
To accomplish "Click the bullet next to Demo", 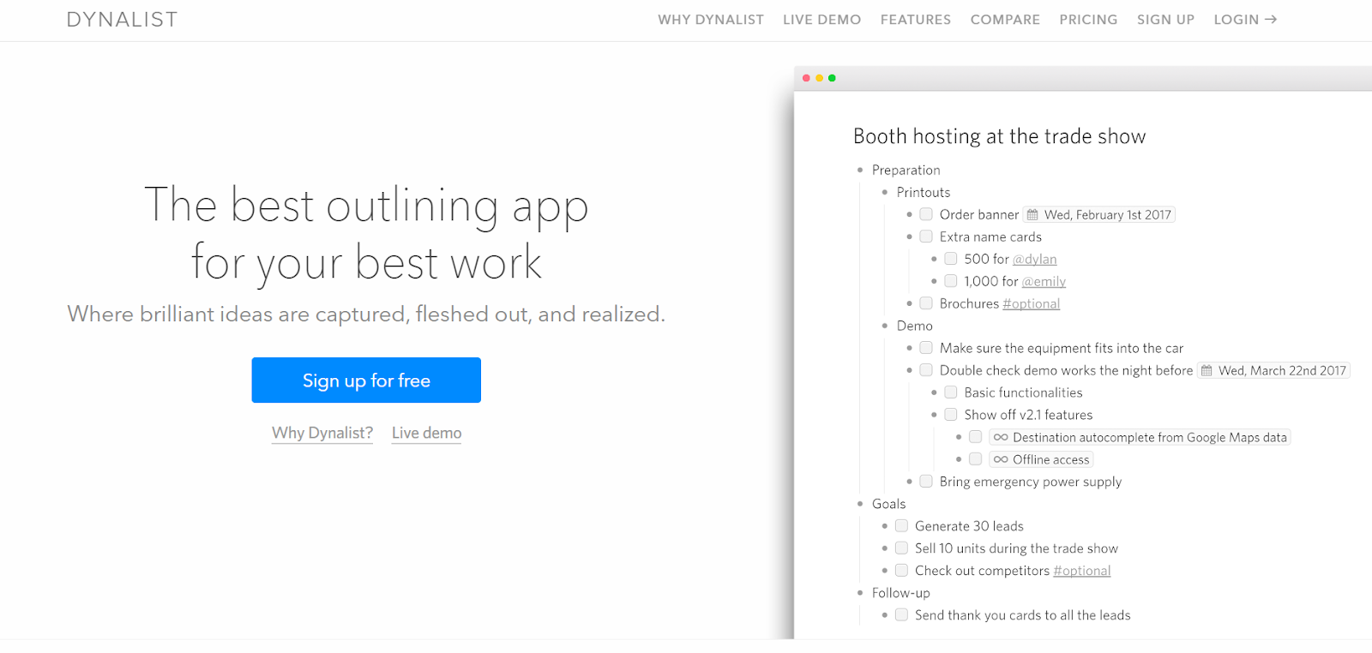I will pos(885,326).
